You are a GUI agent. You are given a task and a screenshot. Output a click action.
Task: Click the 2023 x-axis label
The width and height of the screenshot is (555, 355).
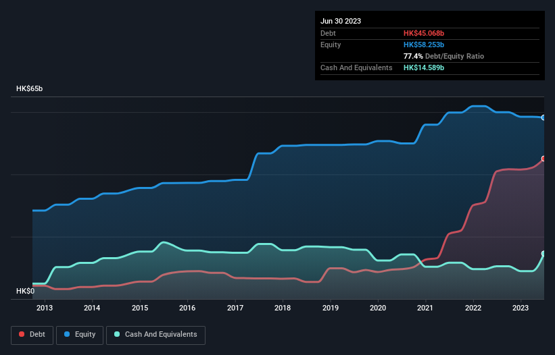(x=521, y=308)
